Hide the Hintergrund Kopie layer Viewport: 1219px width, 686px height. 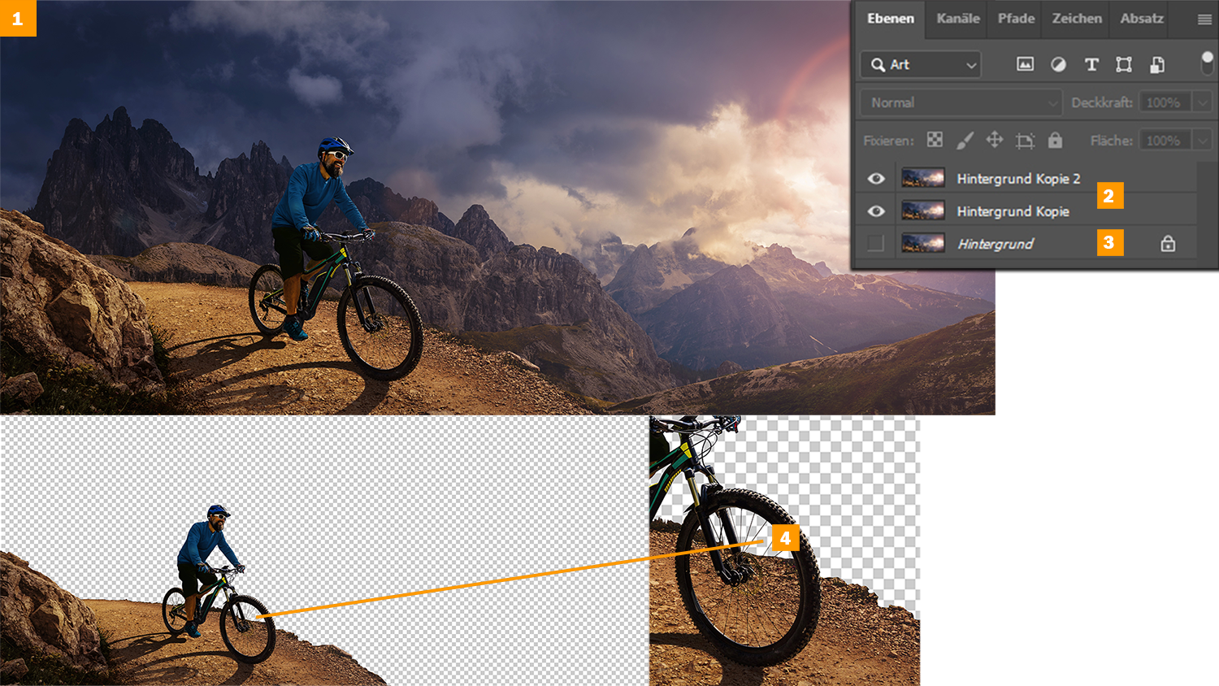[876, 211]
